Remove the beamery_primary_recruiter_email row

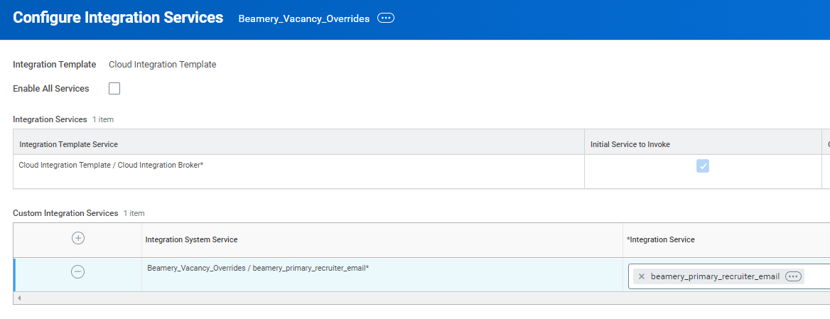[78, 272]
